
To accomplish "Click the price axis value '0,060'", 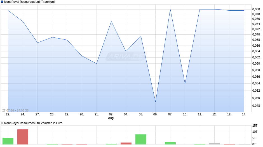I will [256, 63].
